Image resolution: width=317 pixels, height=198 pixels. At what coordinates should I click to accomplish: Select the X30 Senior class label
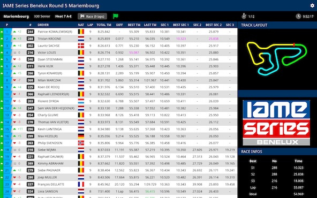coord(42,17)
